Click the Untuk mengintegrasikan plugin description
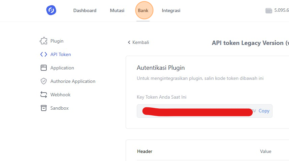The image size is (289, 161). click(x=200, y=78)
